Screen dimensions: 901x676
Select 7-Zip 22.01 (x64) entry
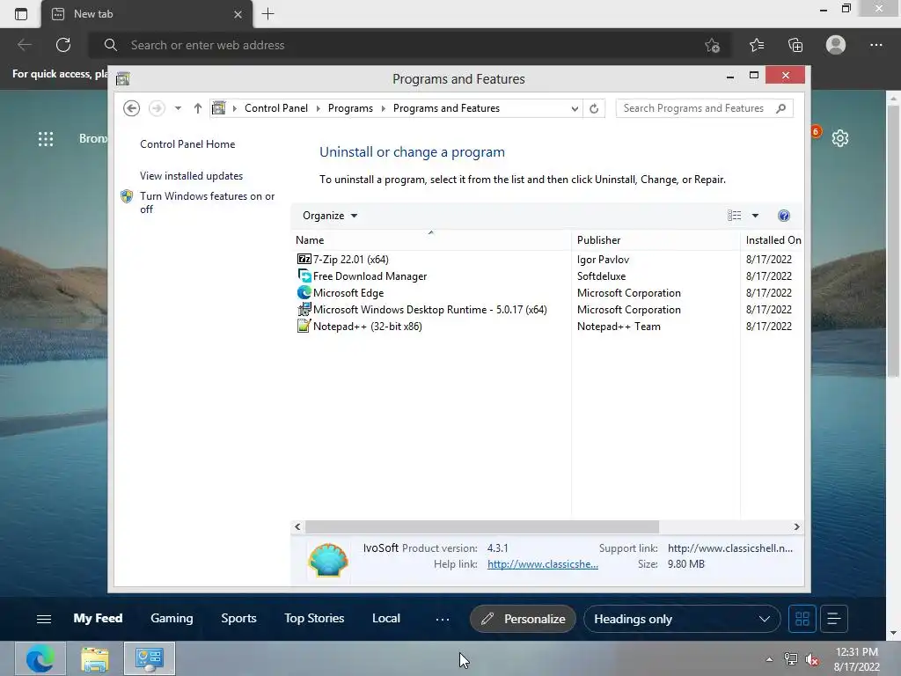click(351, 260)
